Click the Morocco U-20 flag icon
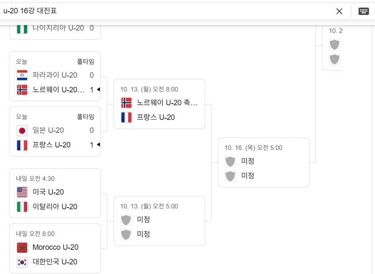This screenshot has height=274, width=375. click(22, 247)
